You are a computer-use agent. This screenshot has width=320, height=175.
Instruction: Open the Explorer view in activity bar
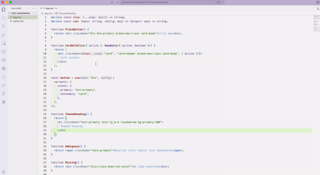[4, 10]
